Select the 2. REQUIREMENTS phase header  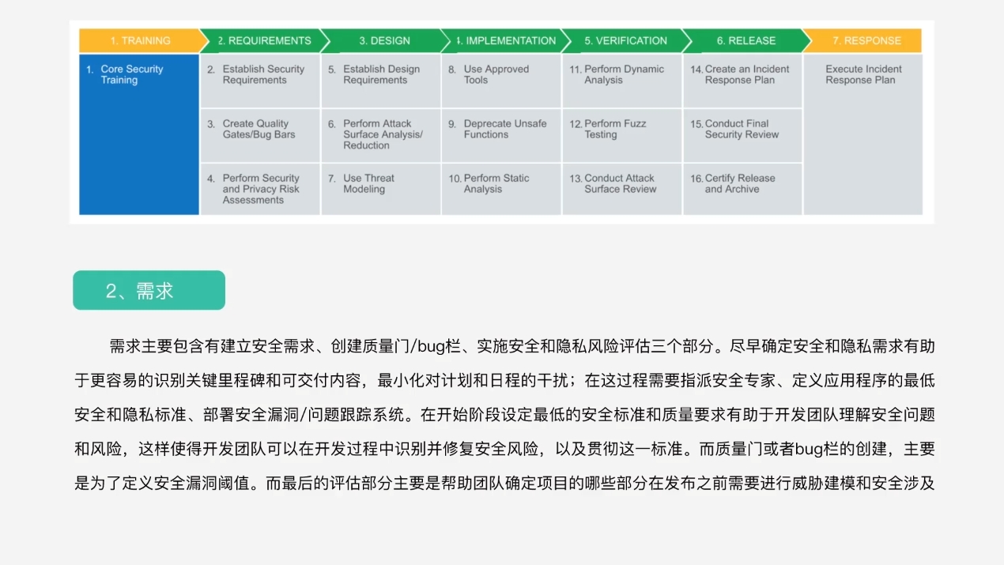263,40
